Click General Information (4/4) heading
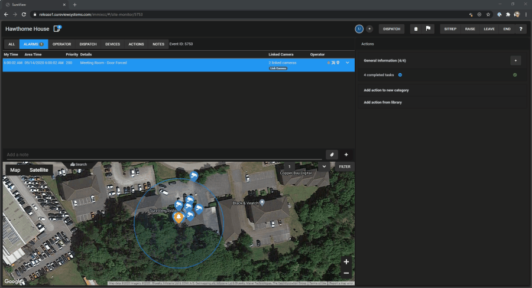 pyautogui.click(x=385, y=61)
